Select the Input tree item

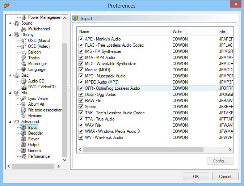[x=29, y=127]
